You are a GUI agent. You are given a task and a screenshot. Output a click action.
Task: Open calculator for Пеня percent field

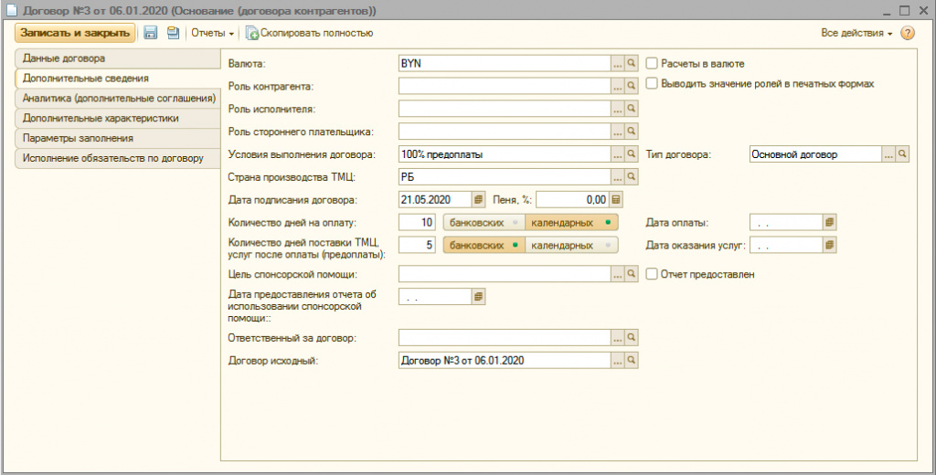pos(616,199)
